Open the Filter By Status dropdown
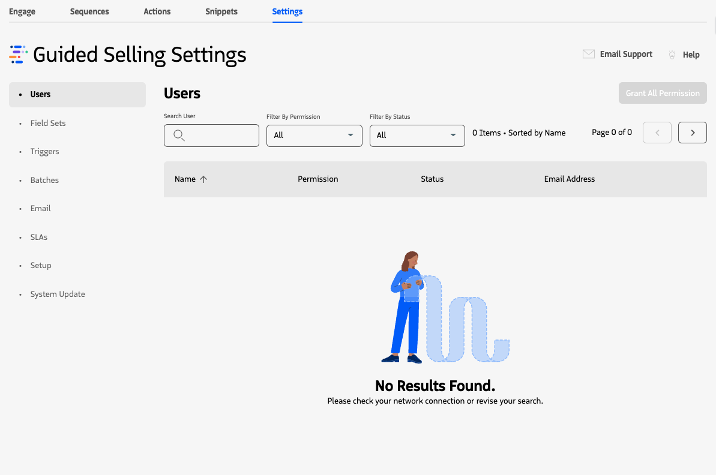The height and width of the screenshot is (475, 716). (x=417, y=136)
